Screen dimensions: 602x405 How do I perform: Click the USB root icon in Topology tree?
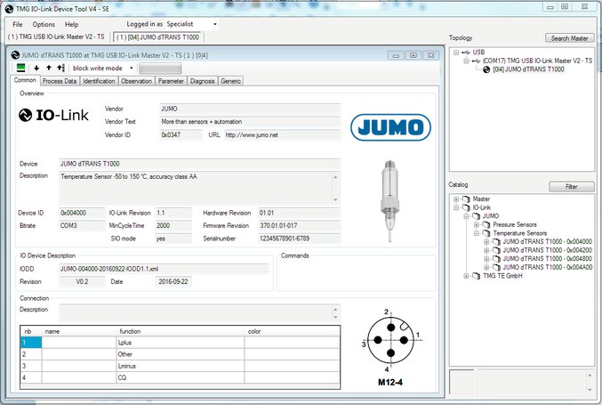coord(466,53)
